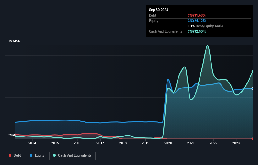The image size is (258, 165).
Task: Click the 2021 x-axis label
Action: 191,143
